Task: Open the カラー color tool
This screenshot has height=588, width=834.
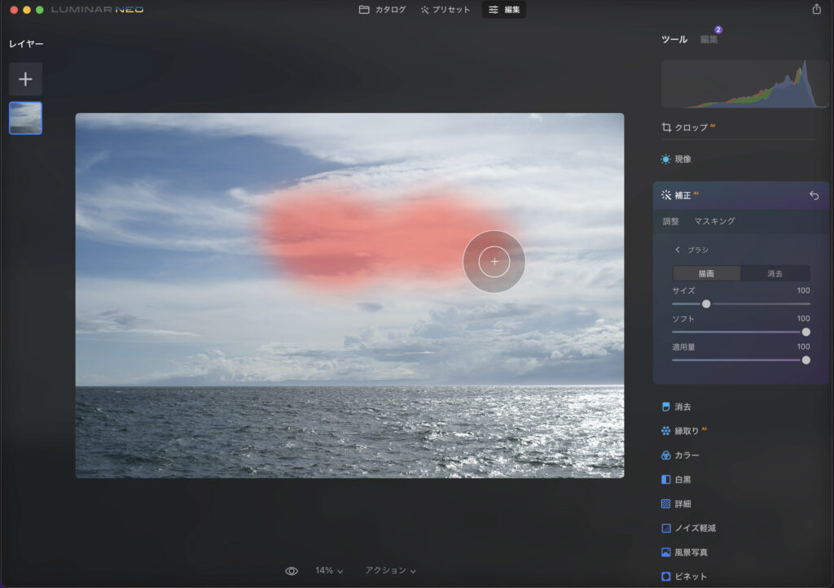Action: click(x=687, y=455)
